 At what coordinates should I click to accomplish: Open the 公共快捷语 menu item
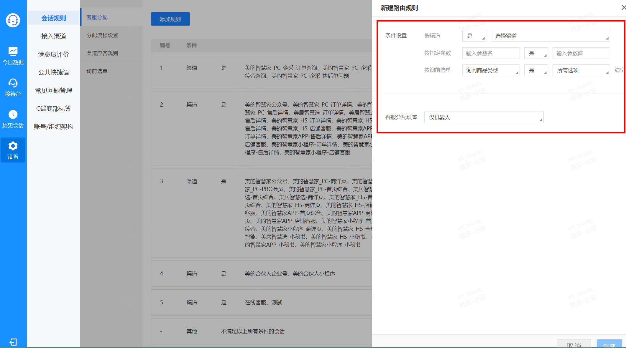point(54,72)
